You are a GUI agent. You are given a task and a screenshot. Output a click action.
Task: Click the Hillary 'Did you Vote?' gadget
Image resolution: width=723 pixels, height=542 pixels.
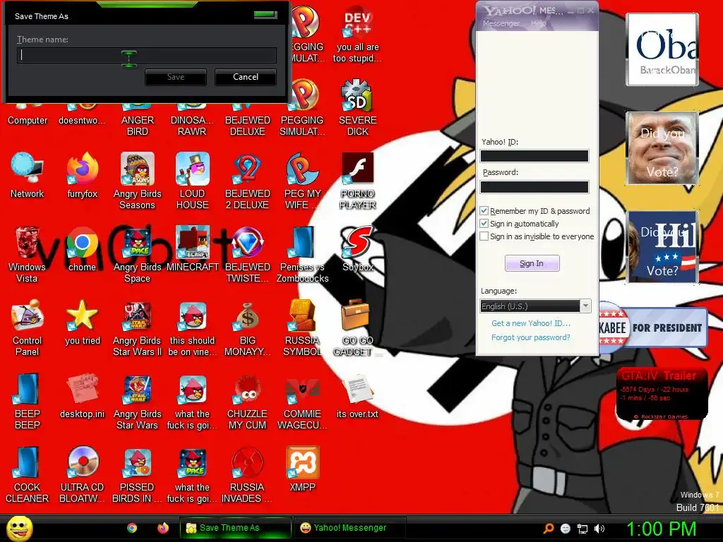coord(662,248)
